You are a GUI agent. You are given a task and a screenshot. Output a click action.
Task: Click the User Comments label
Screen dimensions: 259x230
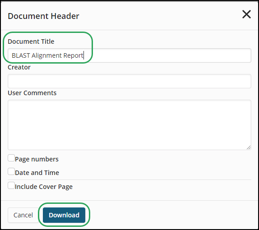[32, 93]
